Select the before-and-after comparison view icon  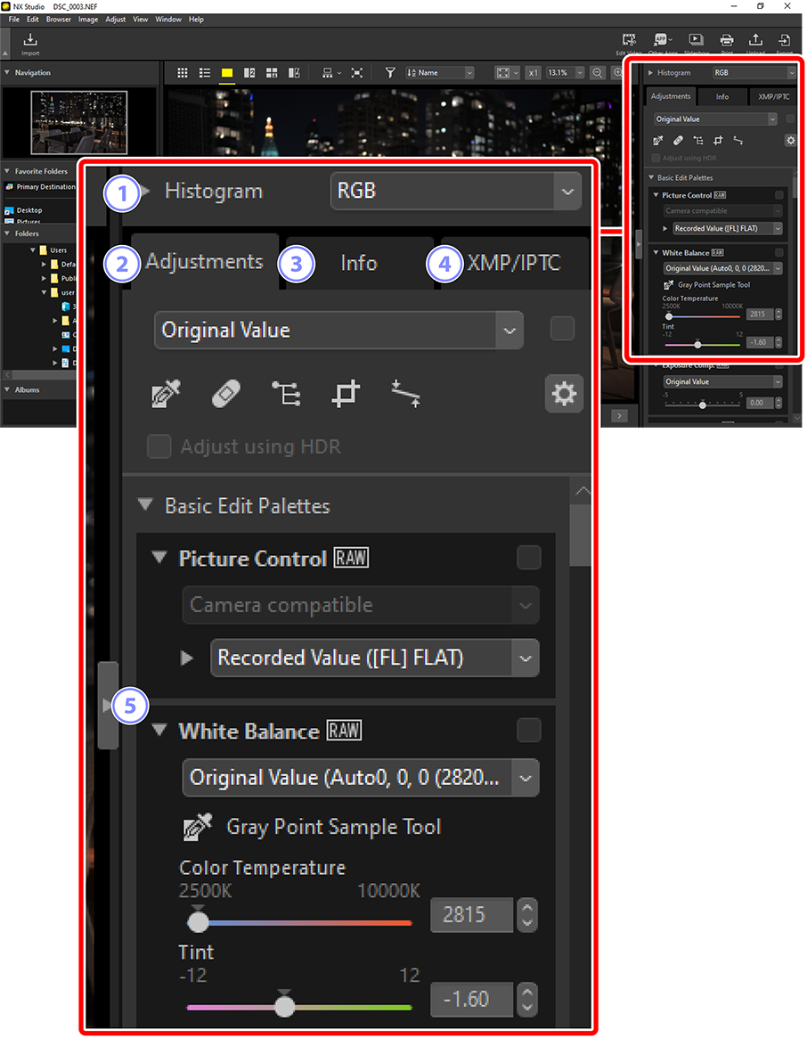point(294,73)
